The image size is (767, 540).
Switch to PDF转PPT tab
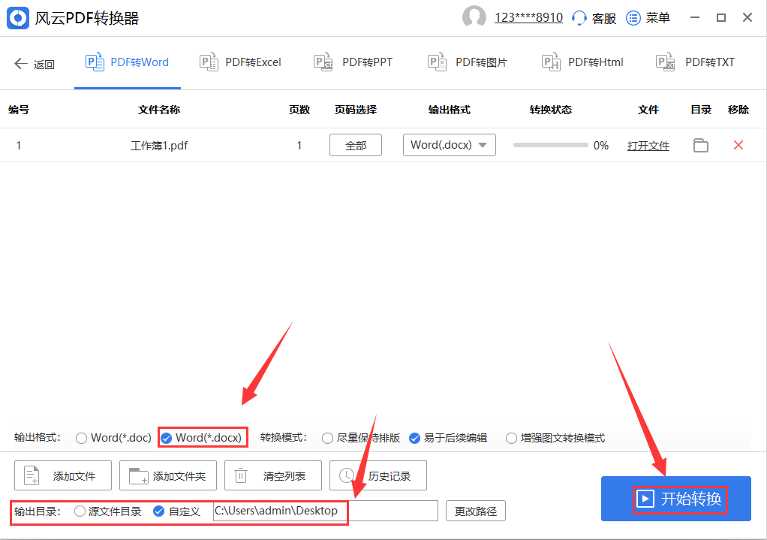pos(353,62)
